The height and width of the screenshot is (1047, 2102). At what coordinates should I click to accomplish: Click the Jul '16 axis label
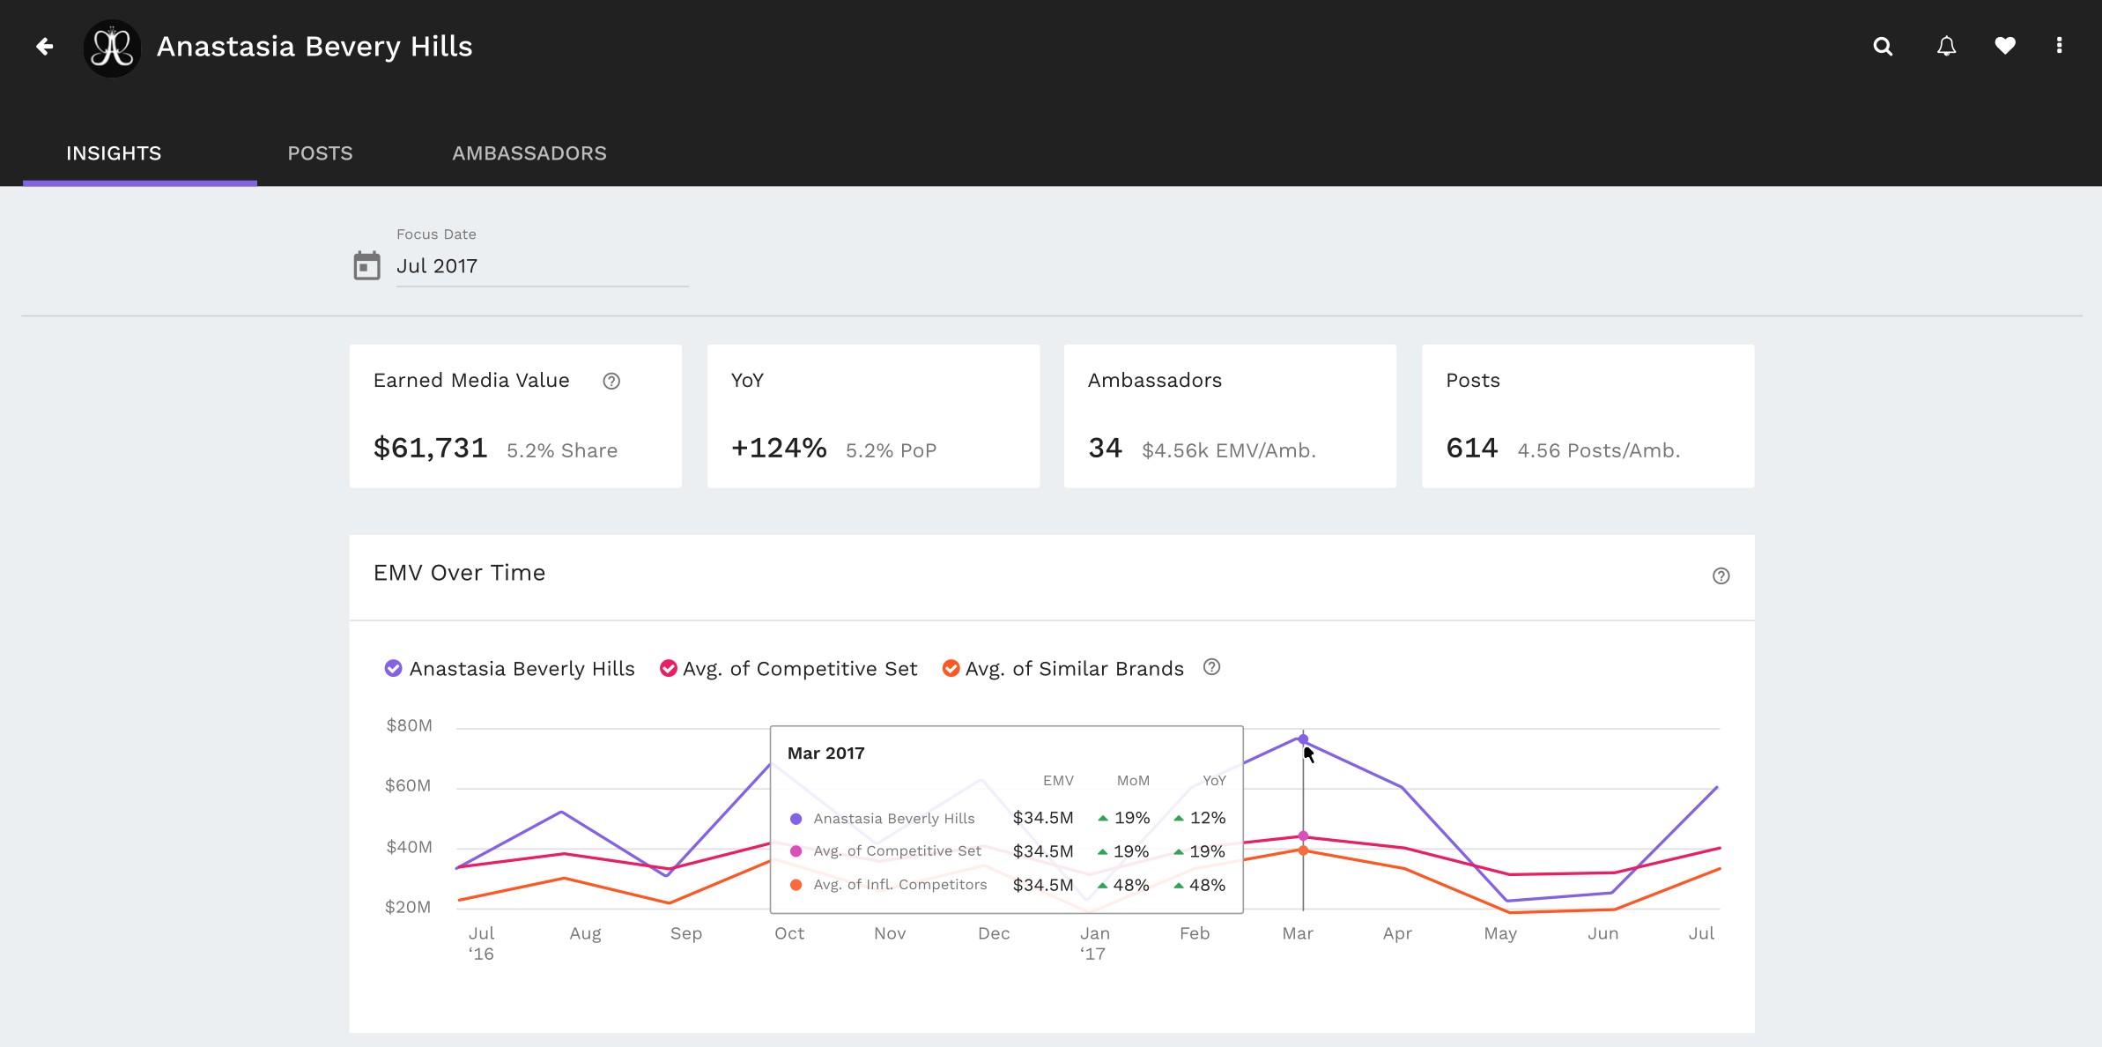click(481, 943)
